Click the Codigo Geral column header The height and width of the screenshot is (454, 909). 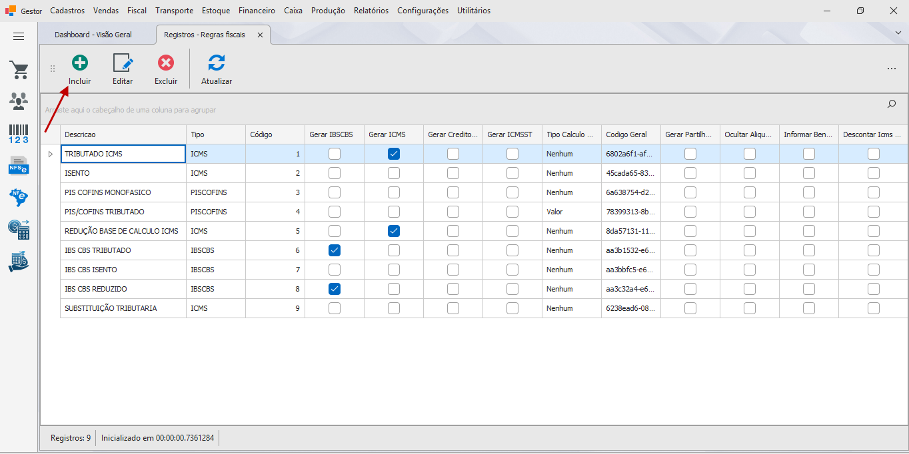pos(631,134)
